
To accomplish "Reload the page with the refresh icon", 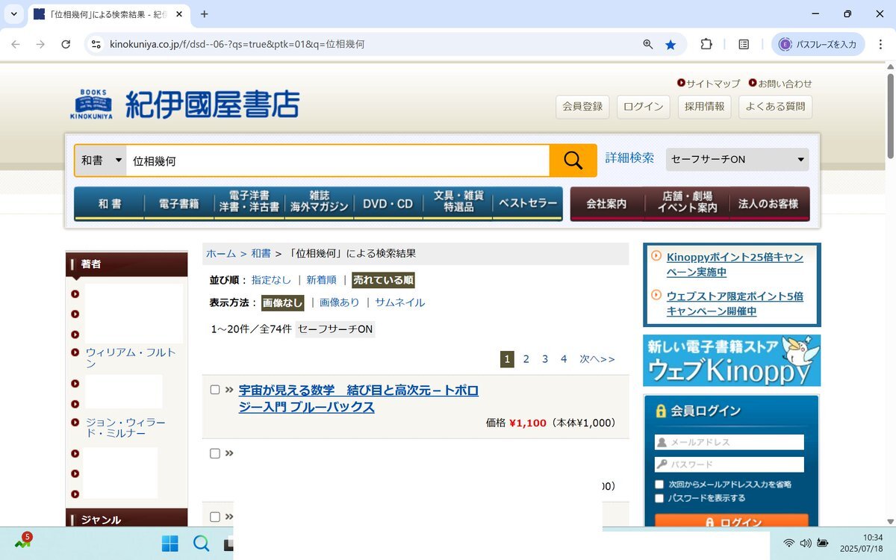I will point(66,45).
